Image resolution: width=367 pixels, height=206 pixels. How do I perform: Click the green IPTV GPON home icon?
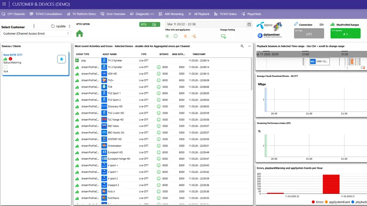pyautogui.click(x=80, y=34)
